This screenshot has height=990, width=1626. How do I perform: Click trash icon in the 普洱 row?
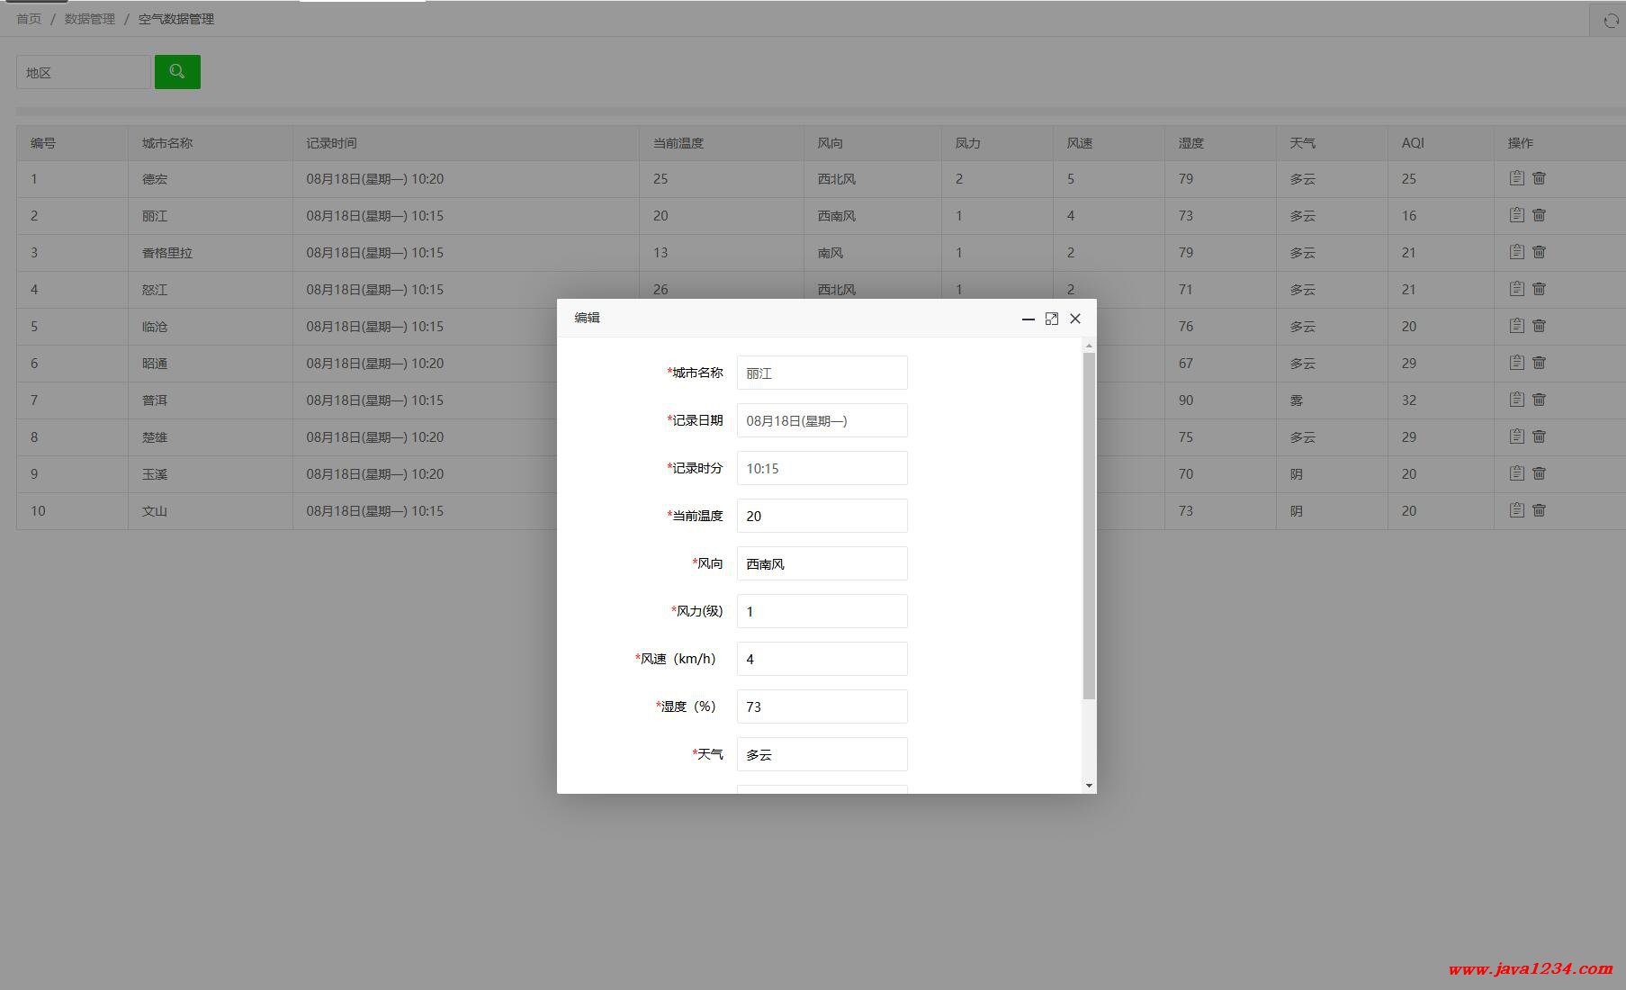(1539, 400)
